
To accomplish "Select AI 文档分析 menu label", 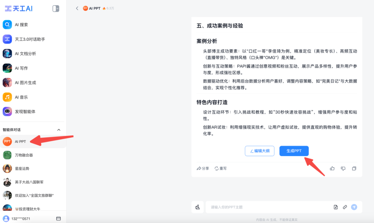I will (x=25, y=54).
